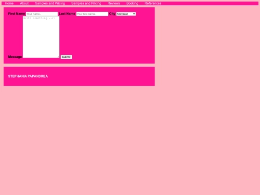Focus the First Name input field
The width and height of the screenshot is (260, 195).
[42, 14]
